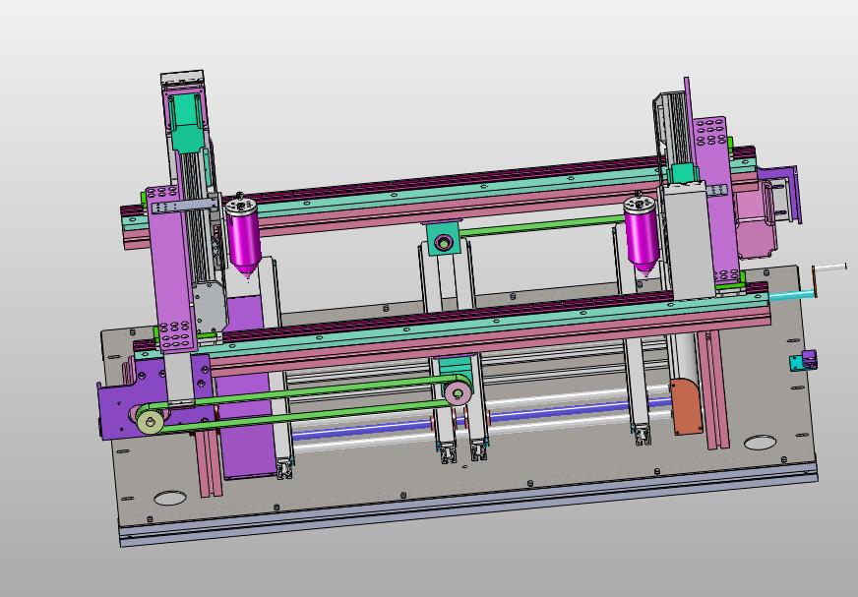
Task: Select the oval slot in base plate right
Action: (761, 443)
